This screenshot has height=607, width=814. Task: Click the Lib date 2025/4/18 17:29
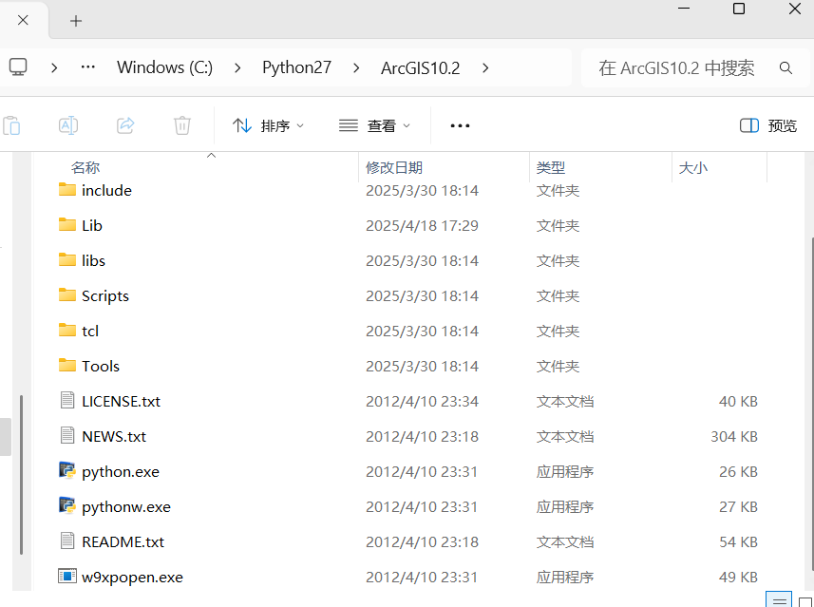[x=422, y=226]
